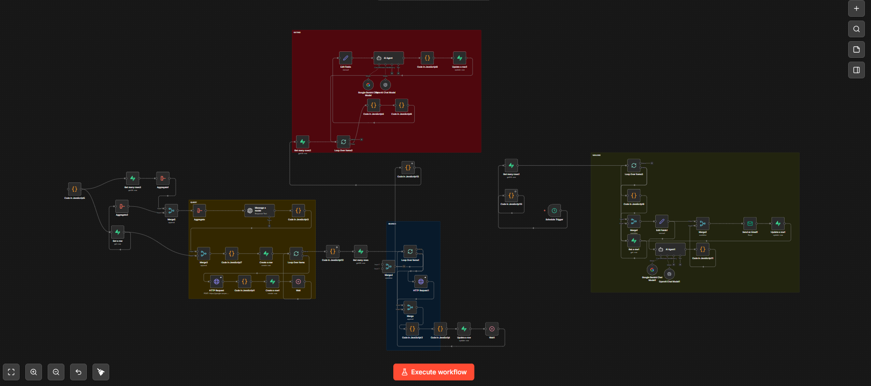Tidy up the workflow nodes
871x386 pixels.
click(x=101, y=372)
